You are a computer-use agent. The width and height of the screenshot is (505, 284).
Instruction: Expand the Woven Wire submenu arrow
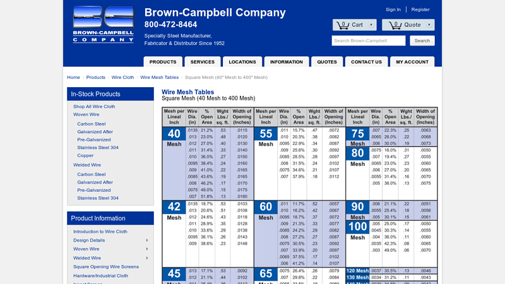[147, 249]
